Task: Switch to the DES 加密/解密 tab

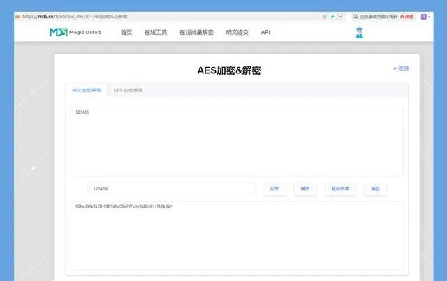Action: (x=128, y=90)
